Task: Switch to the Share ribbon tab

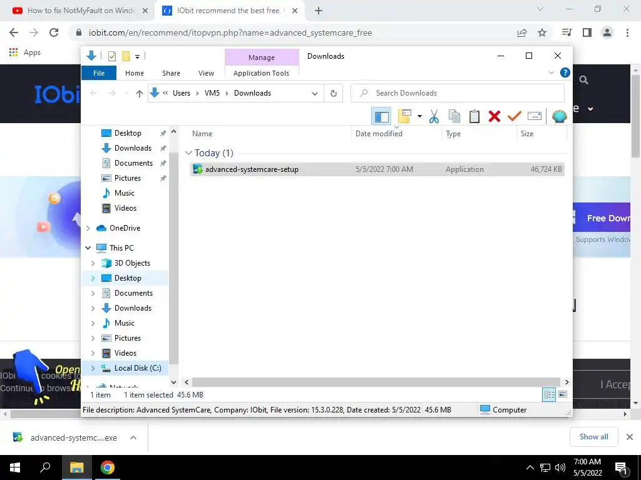Action: point(171,73)
